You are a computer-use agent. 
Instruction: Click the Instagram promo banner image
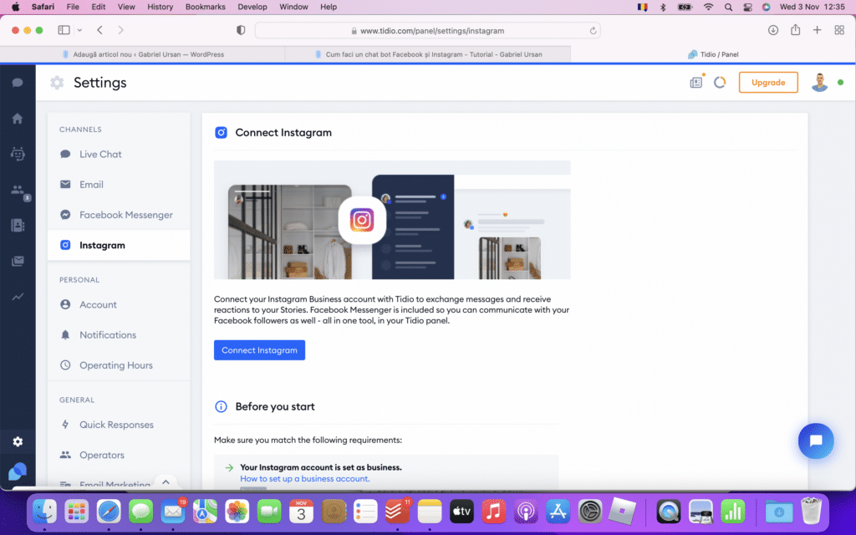(x=392, y=220)
